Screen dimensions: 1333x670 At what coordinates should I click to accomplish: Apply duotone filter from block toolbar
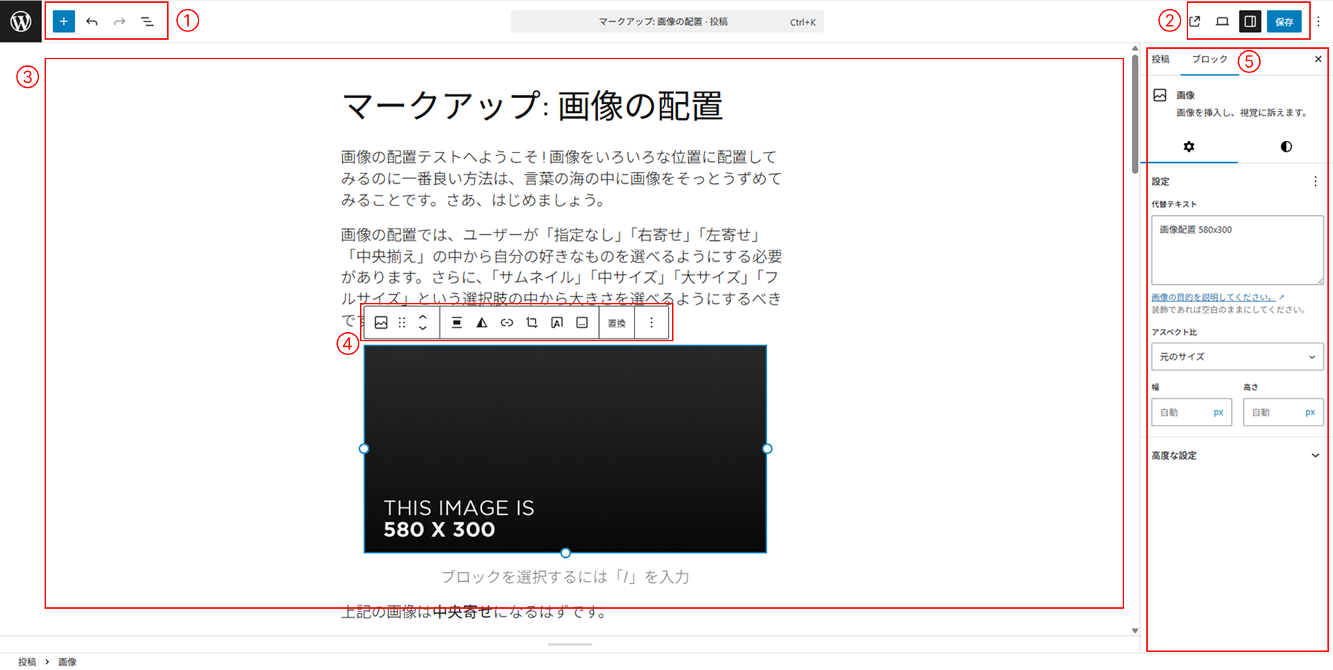tap(481, 322)
